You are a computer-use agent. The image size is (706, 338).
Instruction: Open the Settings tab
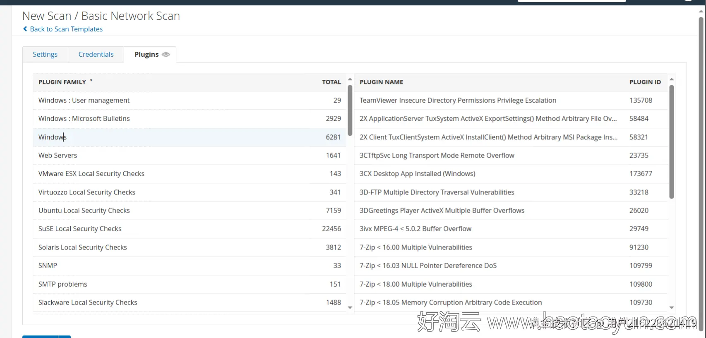45,55
